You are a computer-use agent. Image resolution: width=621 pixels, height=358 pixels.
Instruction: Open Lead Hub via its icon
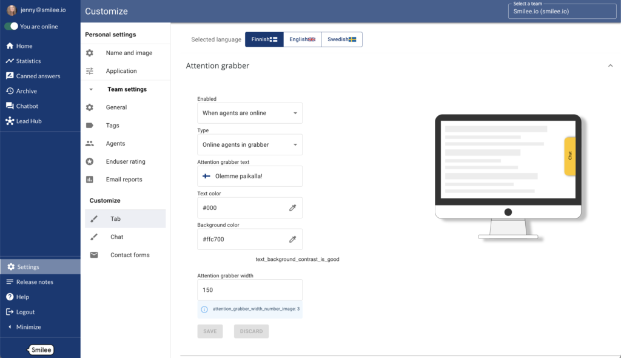[10, 121]
